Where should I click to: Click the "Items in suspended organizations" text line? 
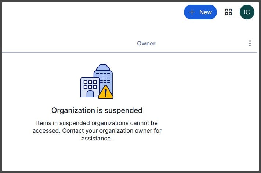click(x=97, y=123)
